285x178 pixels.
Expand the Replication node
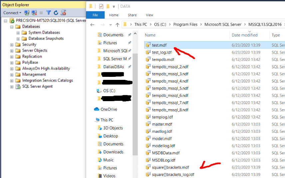(x=12, y=57)
